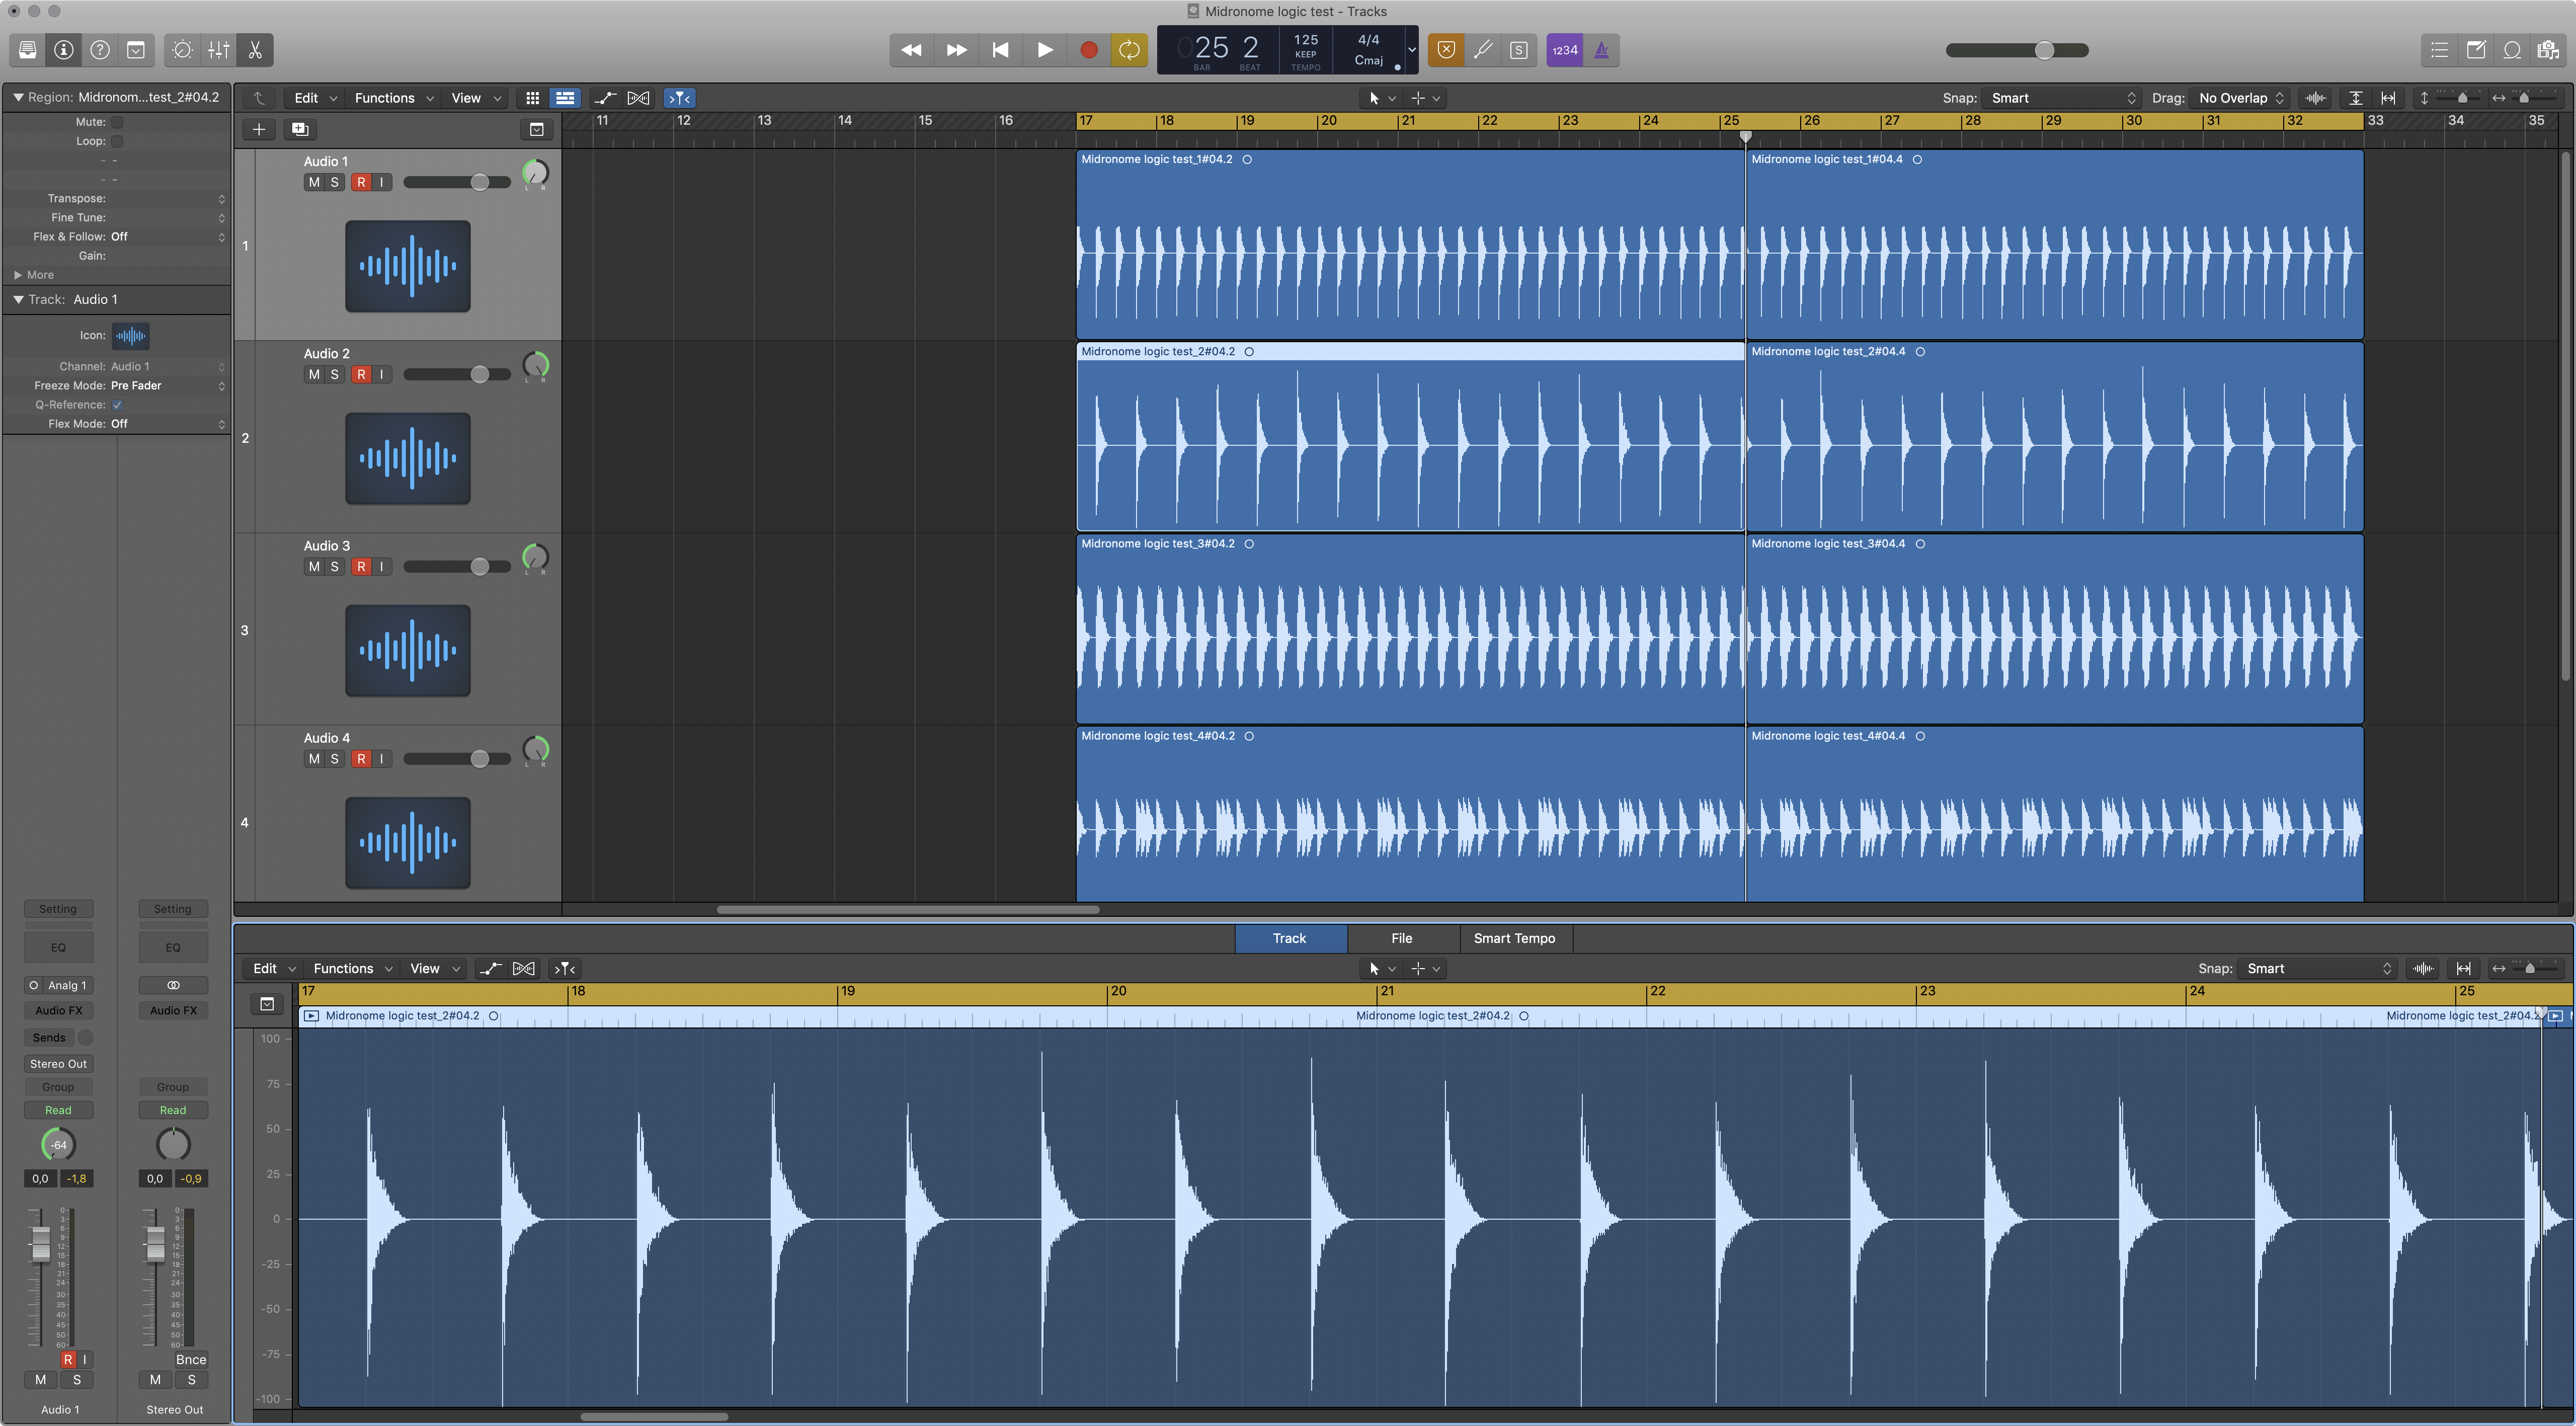Click the Stereo Out output button
Screen dimensions: 2576x1426
[58, 1063]
